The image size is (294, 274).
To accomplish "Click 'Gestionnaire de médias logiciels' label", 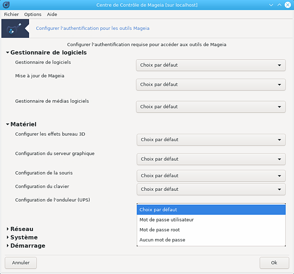I will (x=52, y=101).
